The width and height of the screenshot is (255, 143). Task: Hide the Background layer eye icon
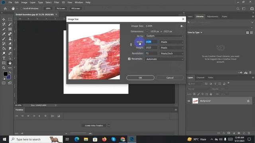[189, 101]
